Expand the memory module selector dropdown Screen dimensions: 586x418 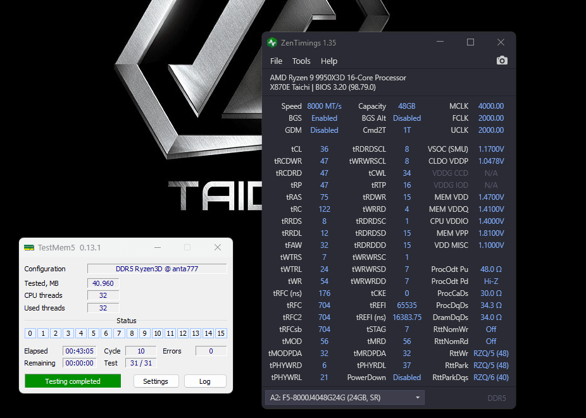(344, 398)
